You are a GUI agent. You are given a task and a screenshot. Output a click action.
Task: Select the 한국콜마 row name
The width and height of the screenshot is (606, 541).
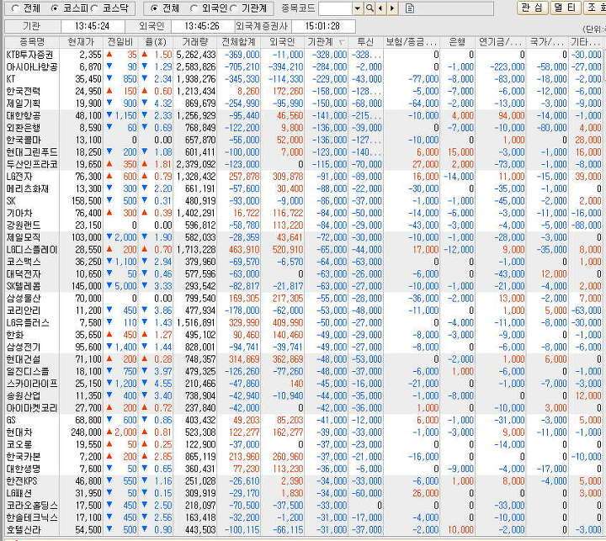pyautogui.click(x=24, y=140)
